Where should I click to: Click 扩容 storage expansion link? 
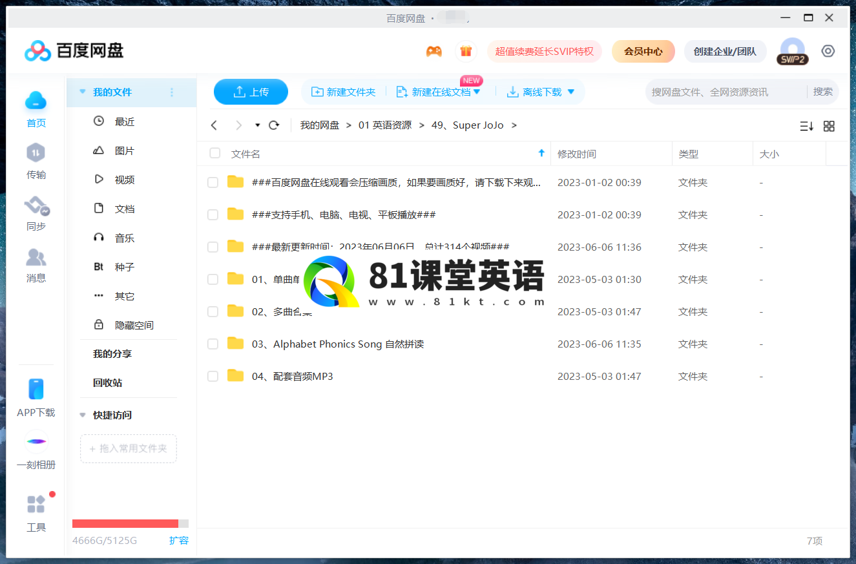[179, 540]
